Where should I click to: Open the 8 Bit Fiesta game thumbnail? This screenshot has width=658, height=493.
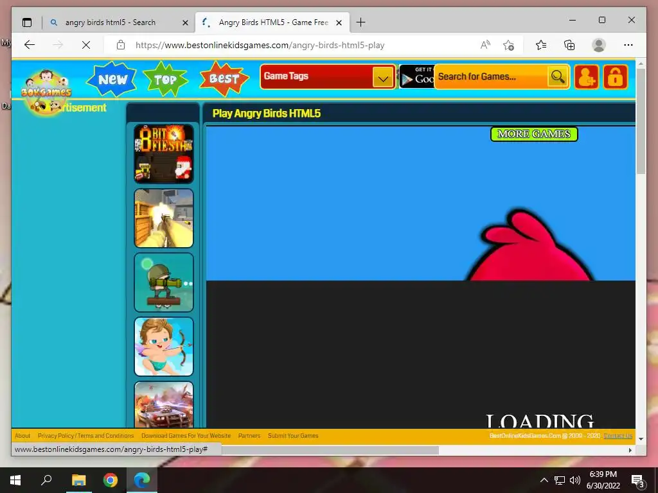click(164, 154)
